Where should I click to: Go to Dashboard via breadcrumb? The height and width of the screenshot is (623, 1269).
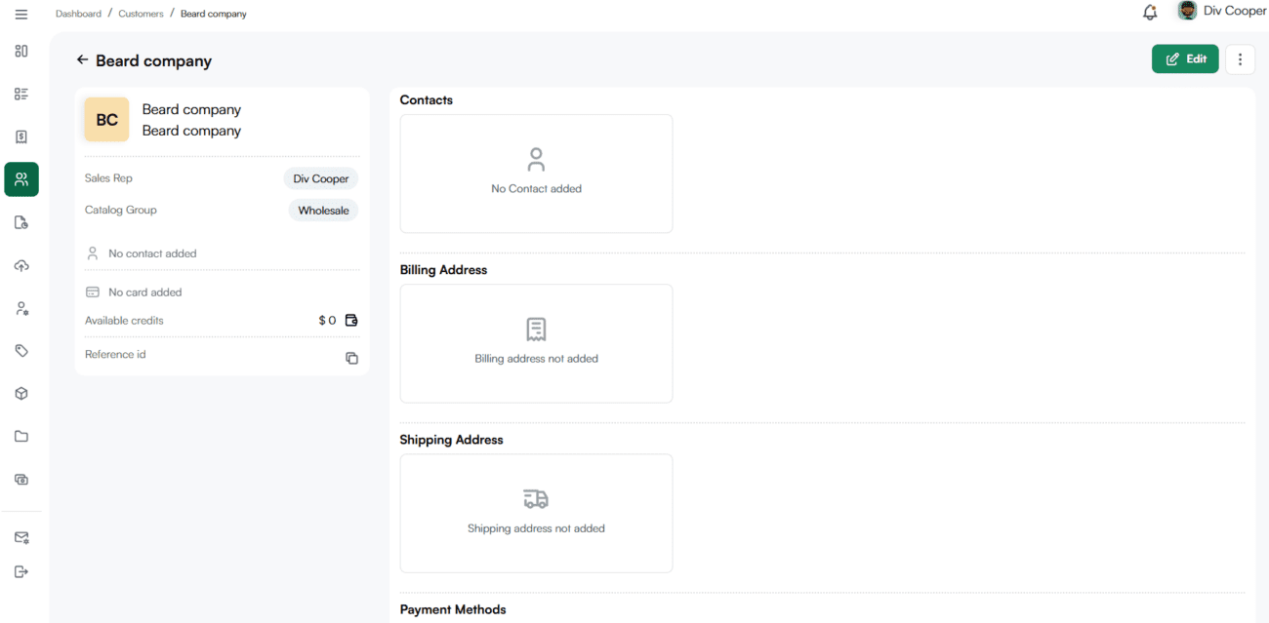pos(78,14)
